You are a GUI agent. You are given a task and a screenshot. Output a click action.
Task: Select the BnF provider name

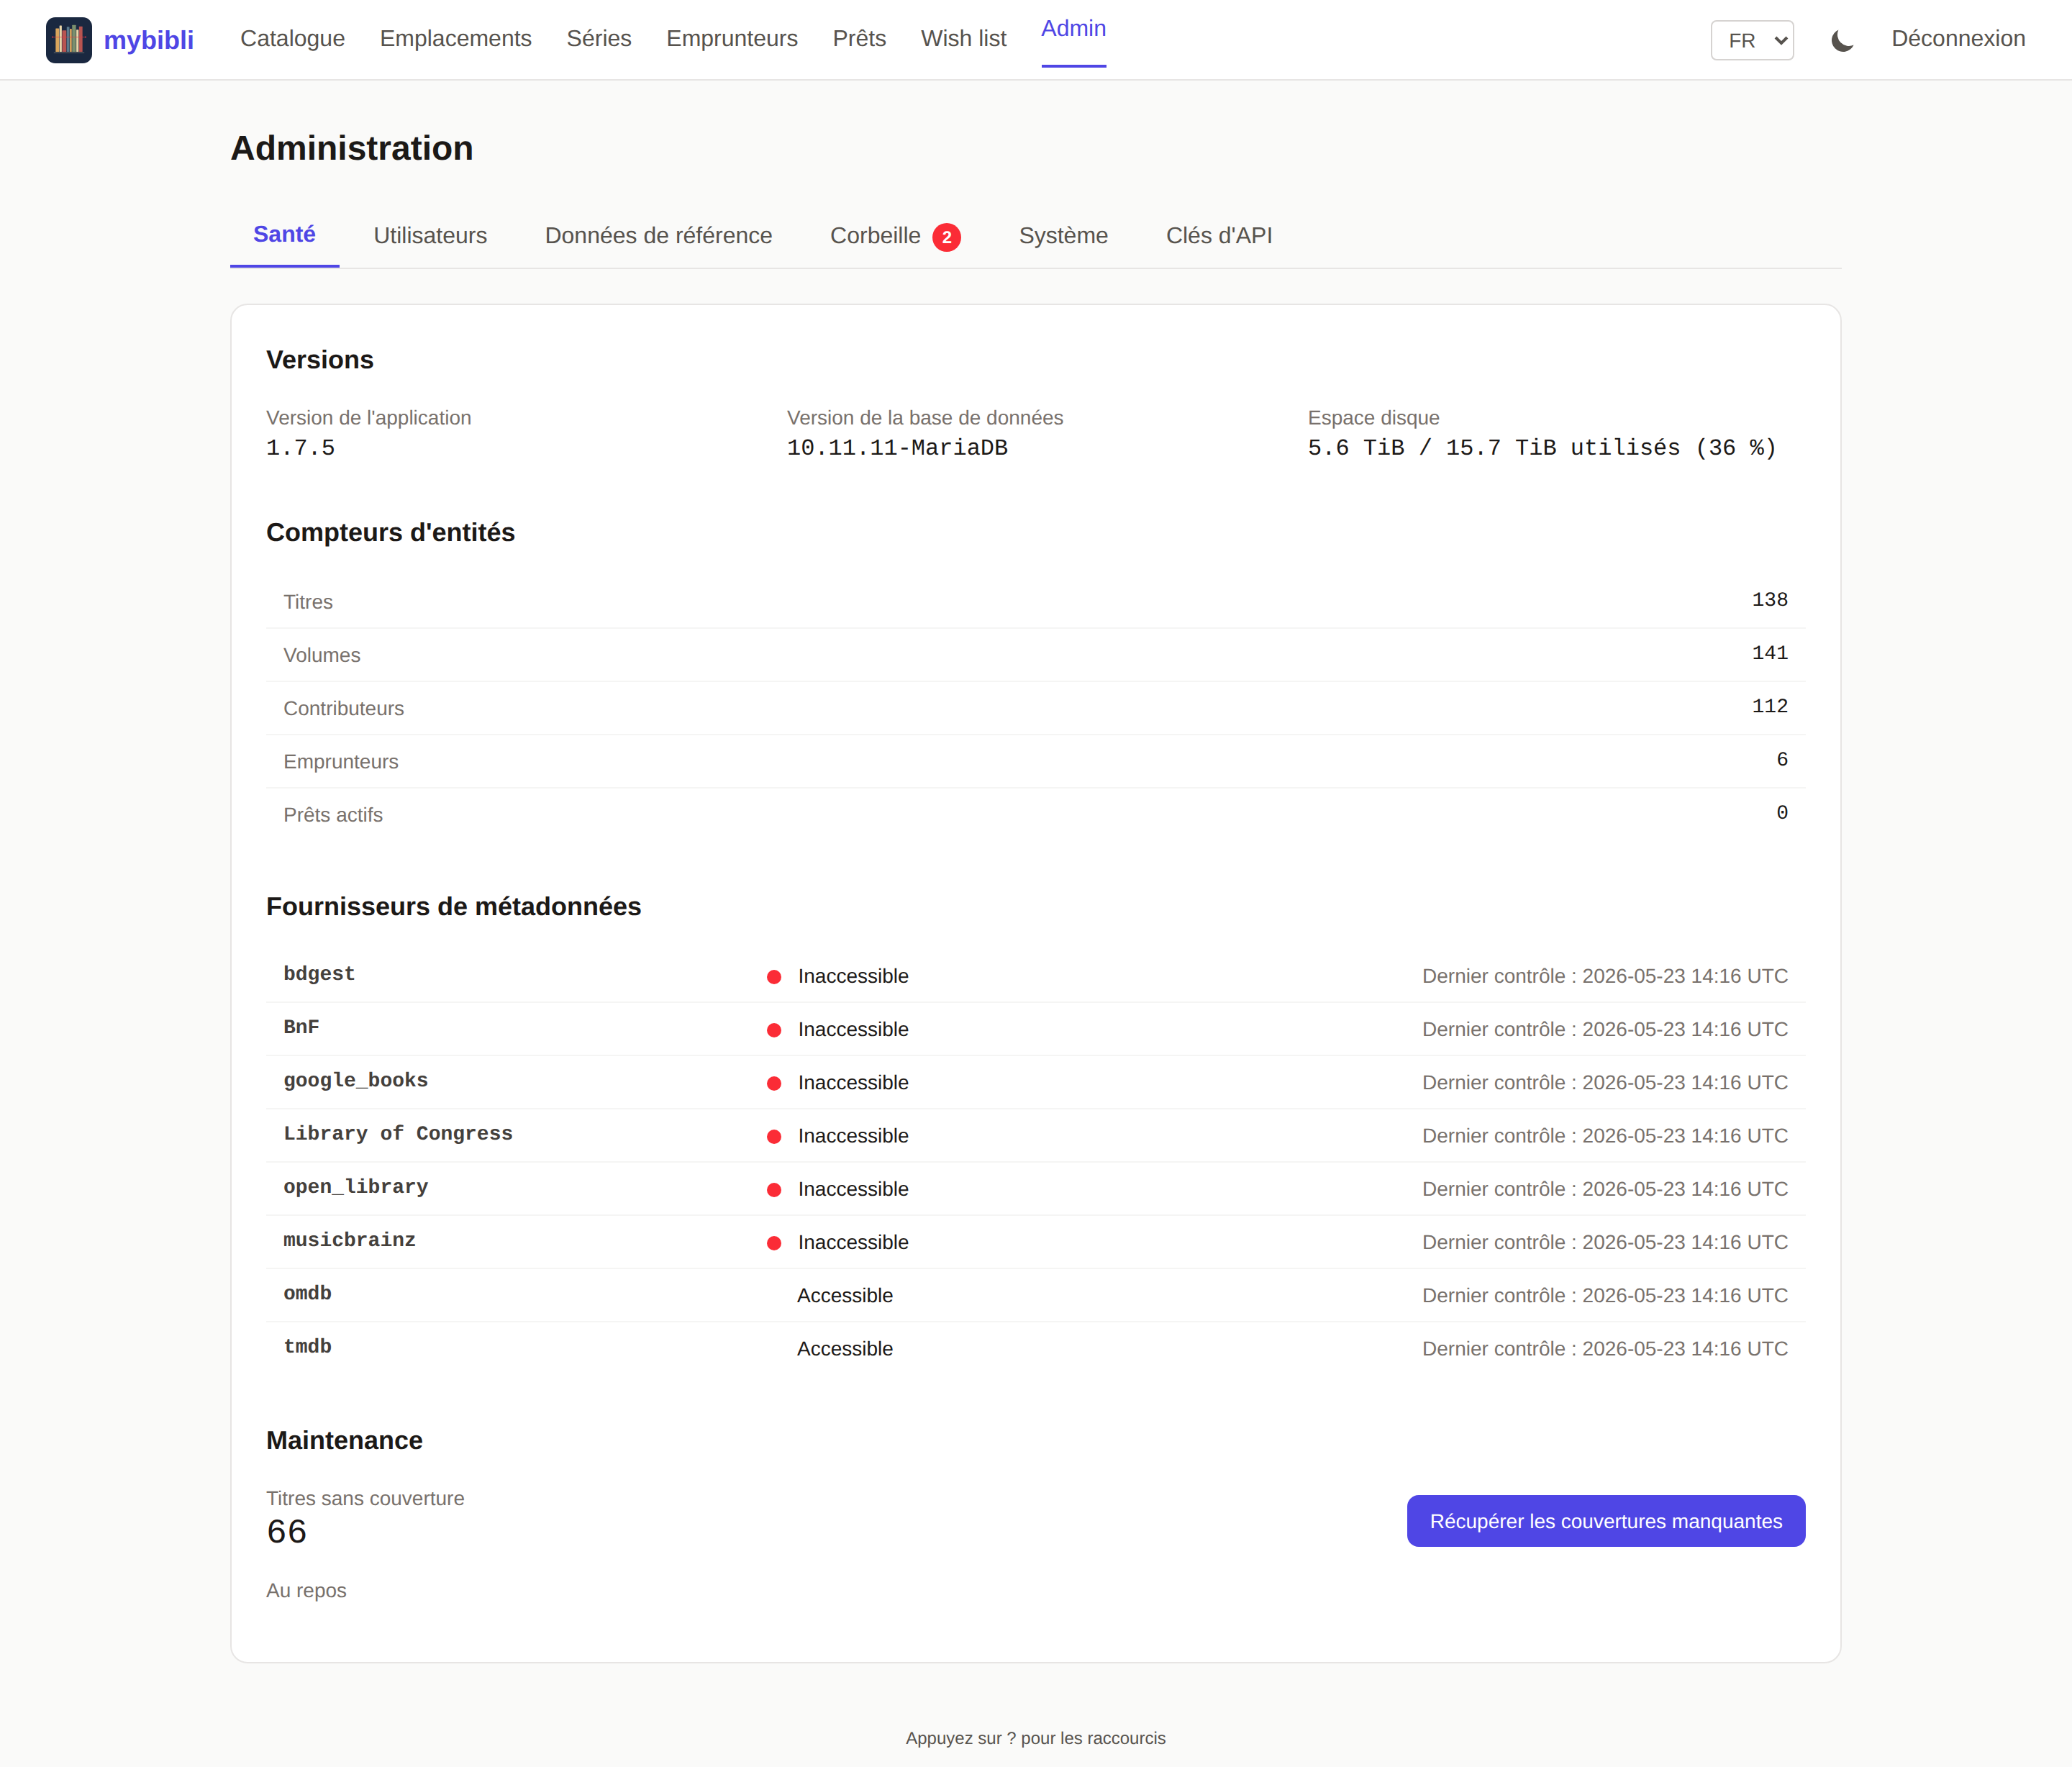pos(301,1027)
